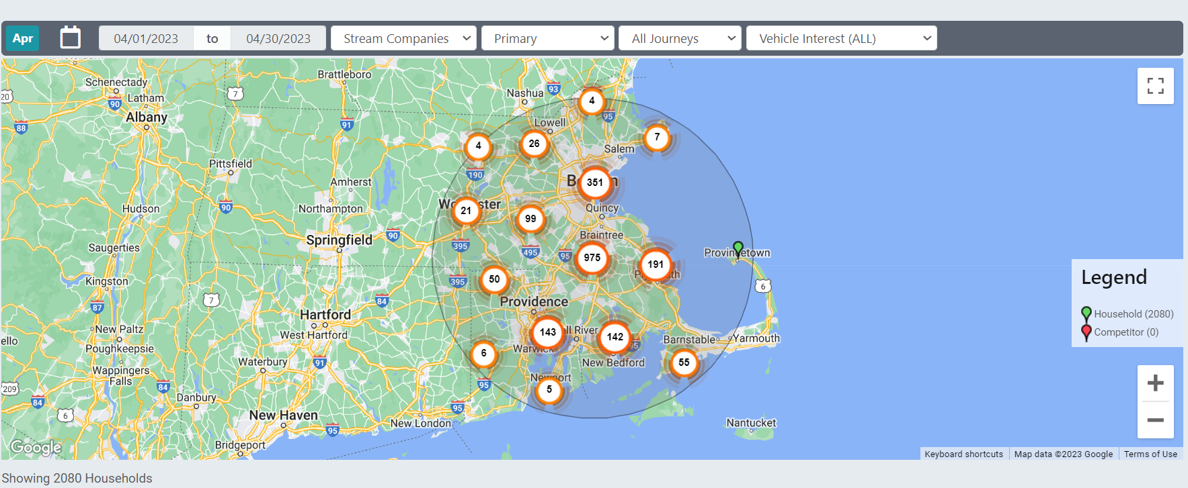Open the calendar date picker icon

pyautogui.click(x=71, y=38)
